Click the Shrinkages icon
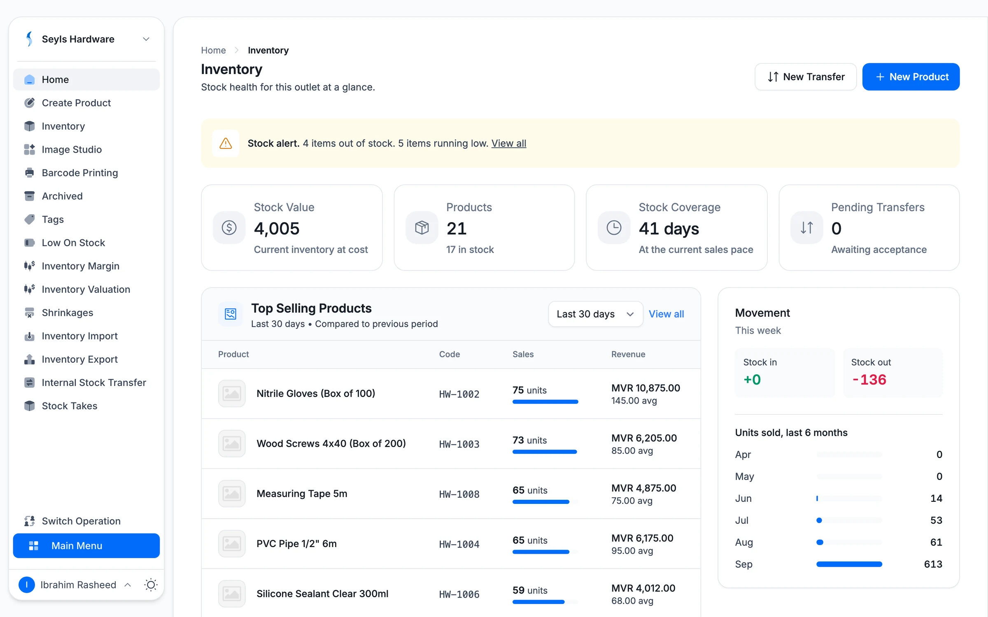Image resolution: width=988 pixels, height=617 pixels. [x=29, y=313]
